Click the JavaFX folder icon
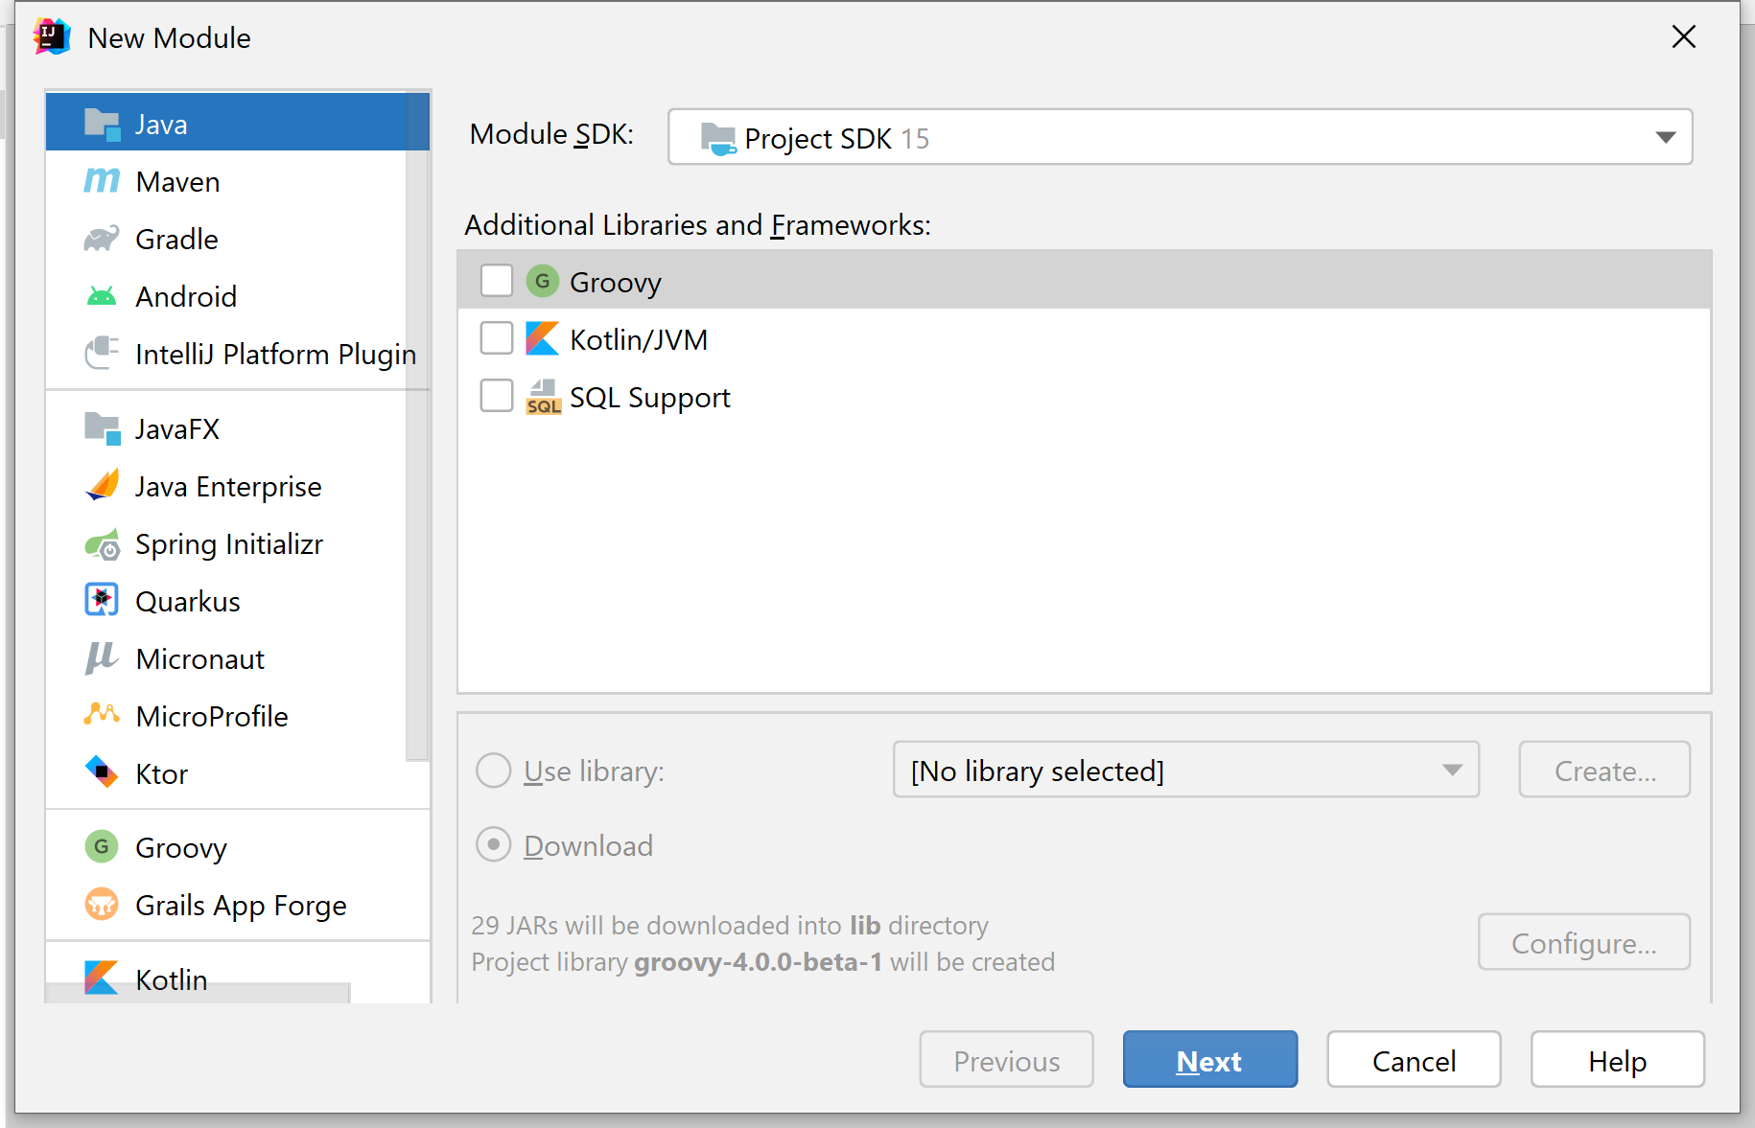Image resolution: width=1755 pixels, height=1128 pixels. [102, 428]
